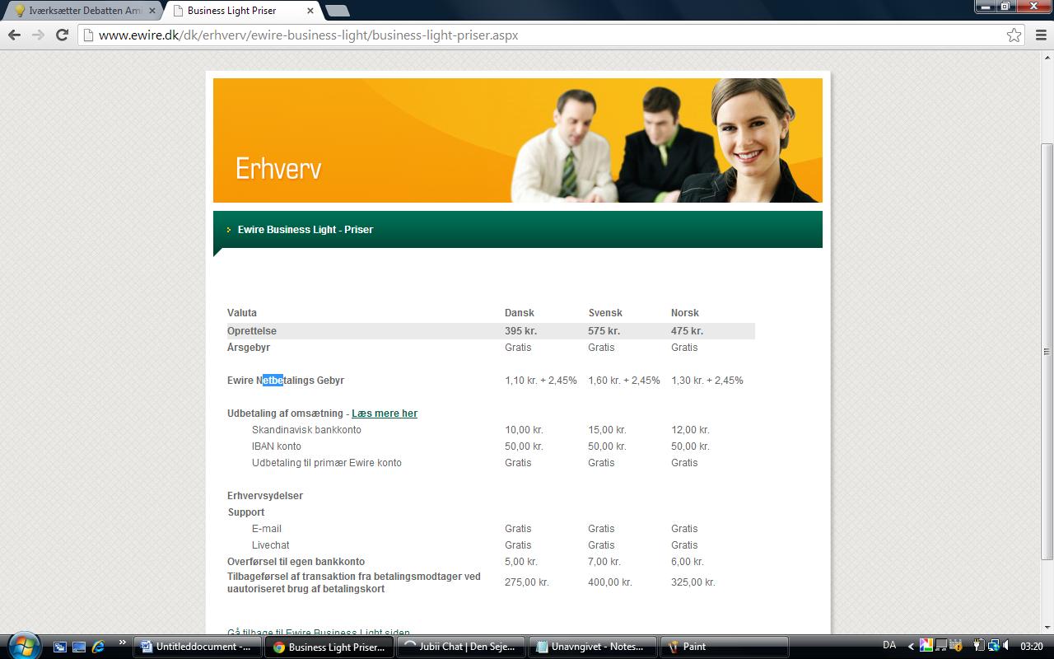Click the power plug battery tray icon
This screenshot has height=659, width=1054.
click(978, 646)
